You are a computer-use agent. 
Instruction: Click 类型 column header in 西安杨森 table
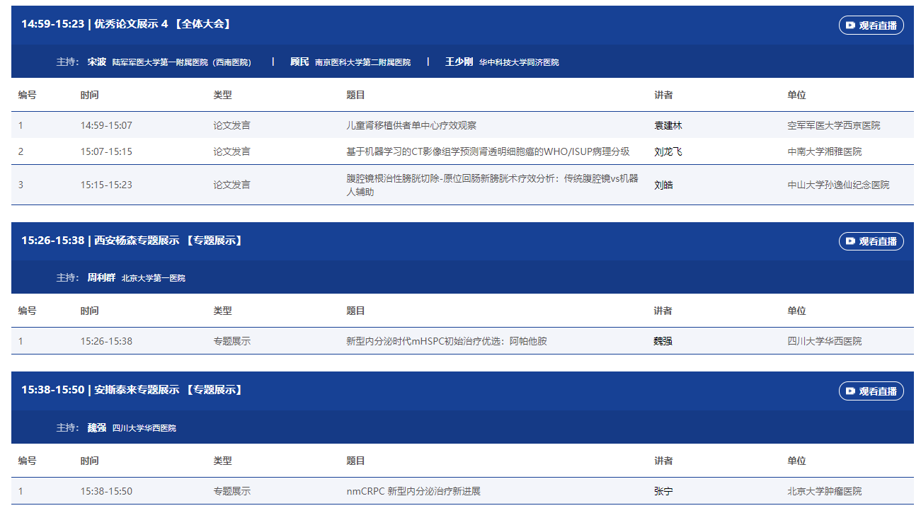click(x=222, y=311)
